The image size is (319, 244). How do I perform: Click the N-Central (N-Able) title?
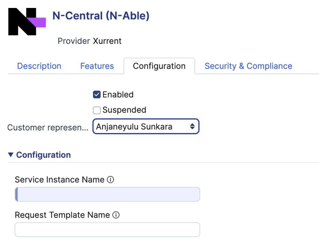click(101, 15)
